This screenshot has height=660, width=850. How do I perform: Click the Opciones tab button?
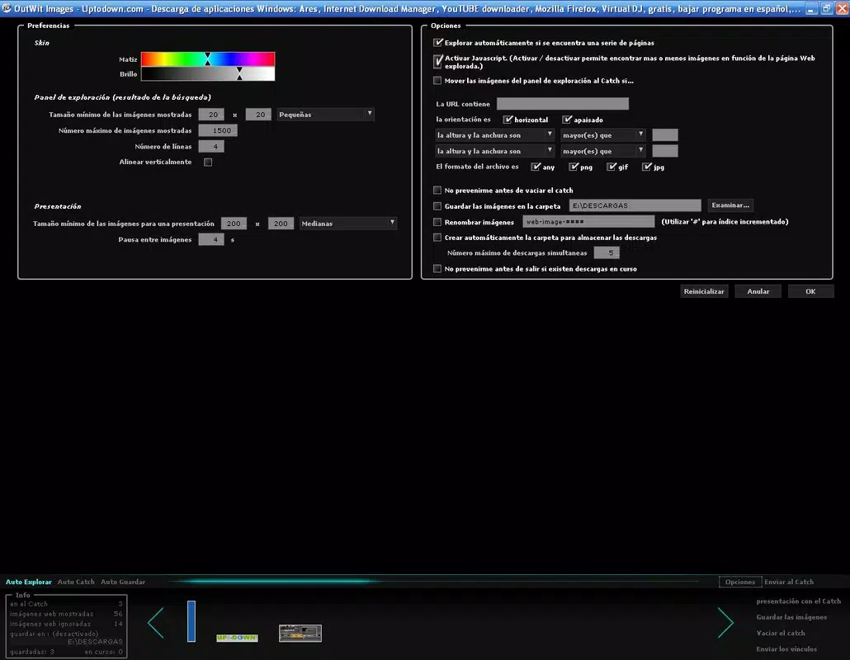[x=740, y=582]
